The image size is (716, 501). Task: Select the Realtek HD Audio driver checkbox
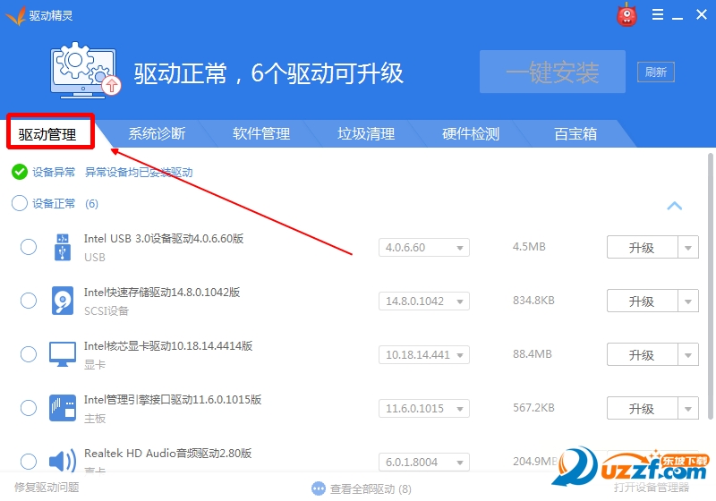point(29,462)
